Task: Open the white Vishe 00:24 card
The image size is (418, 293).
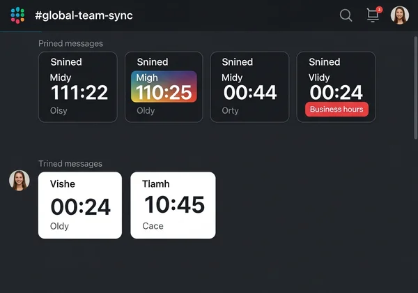Action: pos(79,205)
